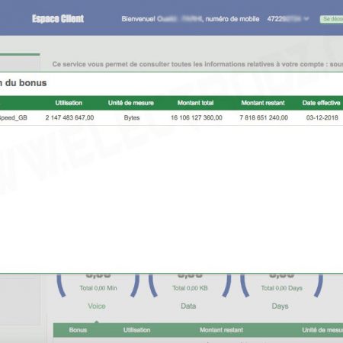This screenshot has width=343, height=343.
Task: Open the mobile number dropdown arrow
Action: pos(306,19)
